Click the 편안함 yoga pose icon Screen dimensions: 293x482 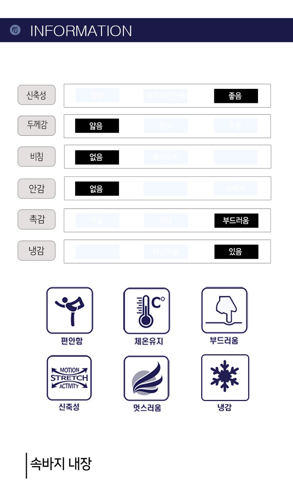click(69, 311)
